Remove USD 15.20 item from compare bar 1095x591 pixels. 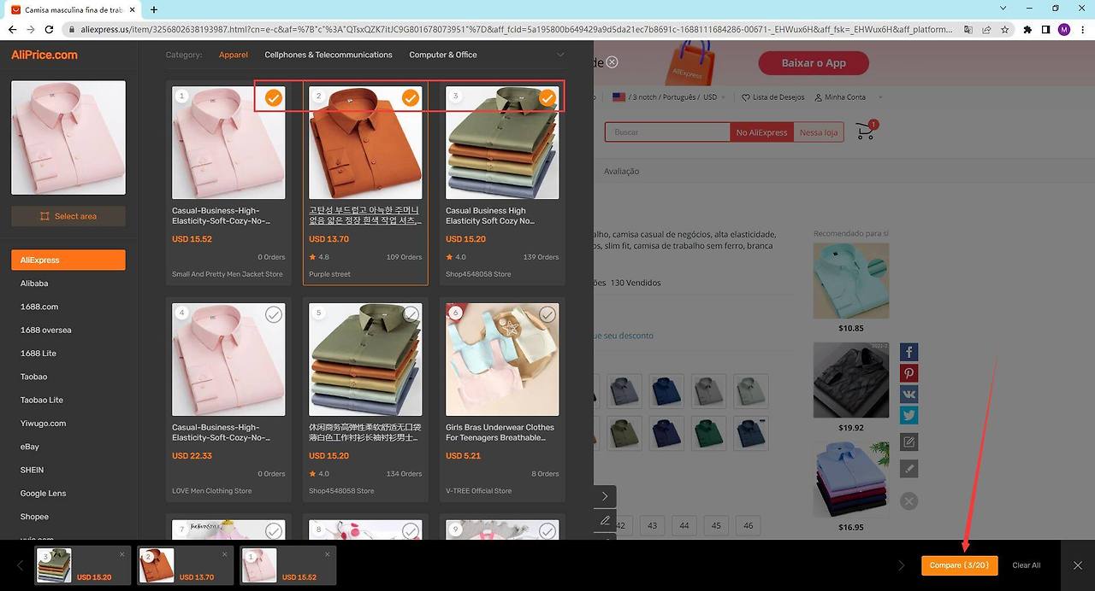tap(121, 554)
